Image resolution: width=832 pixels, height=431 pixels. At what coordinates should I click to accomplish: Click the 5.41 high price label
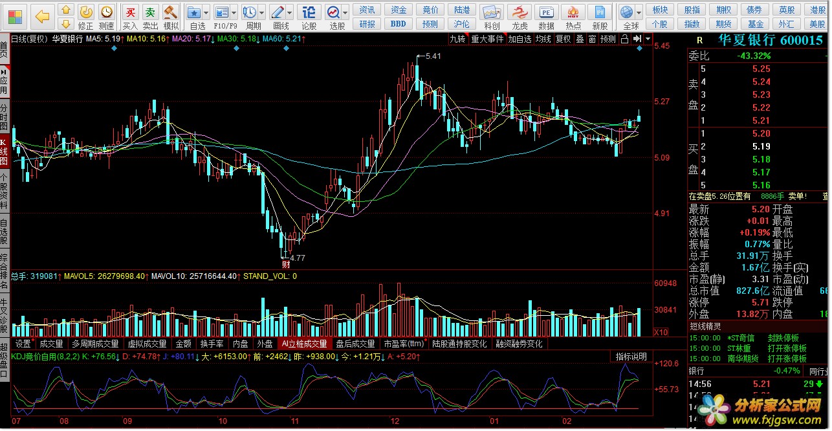tap(432, 57)
